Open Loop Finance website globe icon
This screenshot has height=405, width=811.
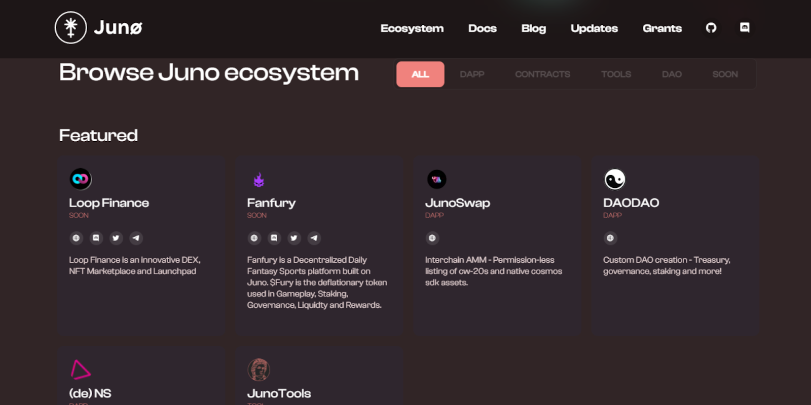(x=76, y=238)
